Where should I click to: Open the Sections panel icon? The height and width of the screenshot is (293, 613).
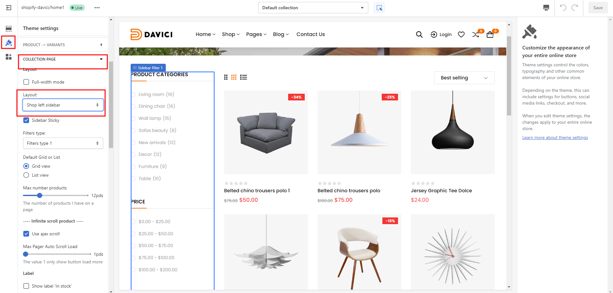[9, 29]
